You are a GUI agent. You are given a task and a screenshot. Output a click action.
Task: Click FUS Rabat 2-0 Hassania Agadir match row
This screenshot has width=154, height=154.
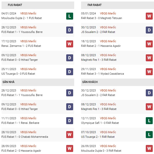21,151
